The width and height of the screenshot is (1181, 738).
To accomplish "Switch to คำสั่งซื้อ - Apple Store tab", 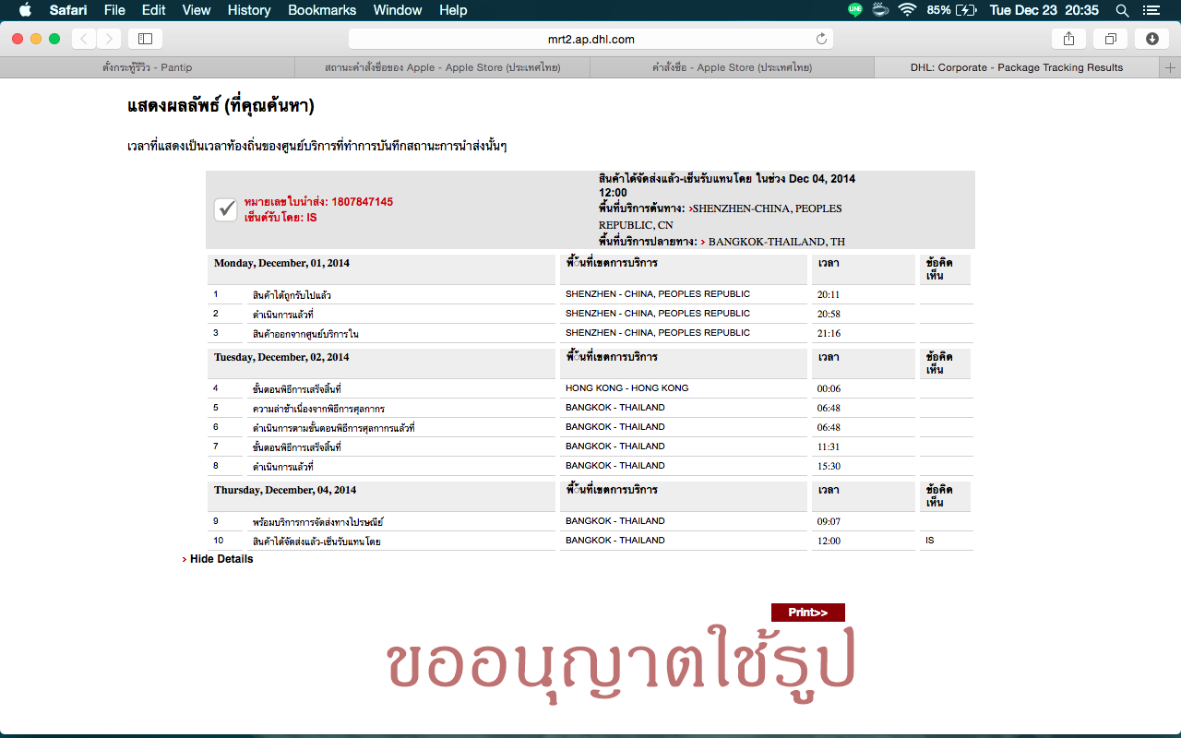I will point(732,67).
